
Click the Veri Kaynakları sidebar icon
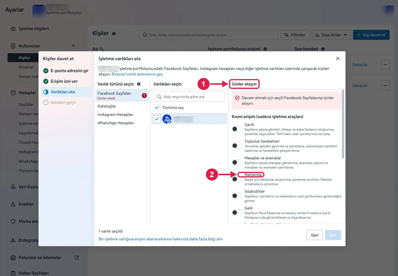pos(13,187)
